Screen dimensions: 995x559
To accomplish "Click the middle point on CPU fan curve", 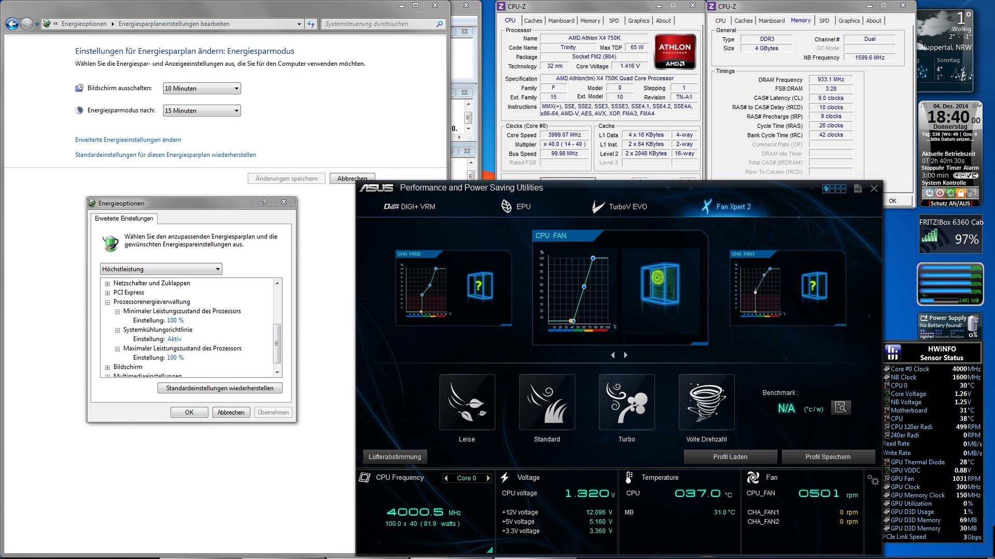I will point(584,286).
